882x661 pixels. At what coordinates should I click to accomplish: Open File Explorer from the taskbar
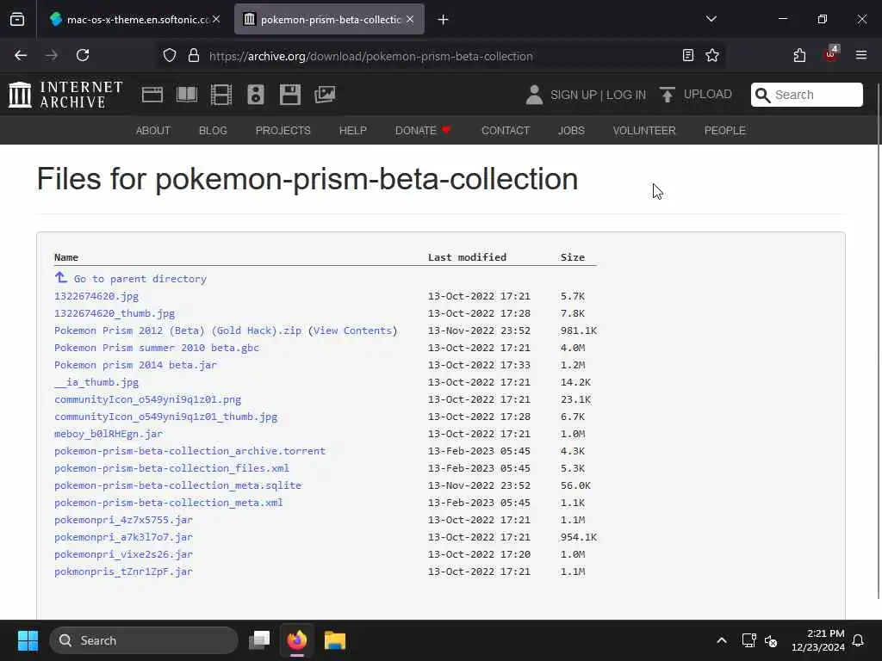[335, 640]
